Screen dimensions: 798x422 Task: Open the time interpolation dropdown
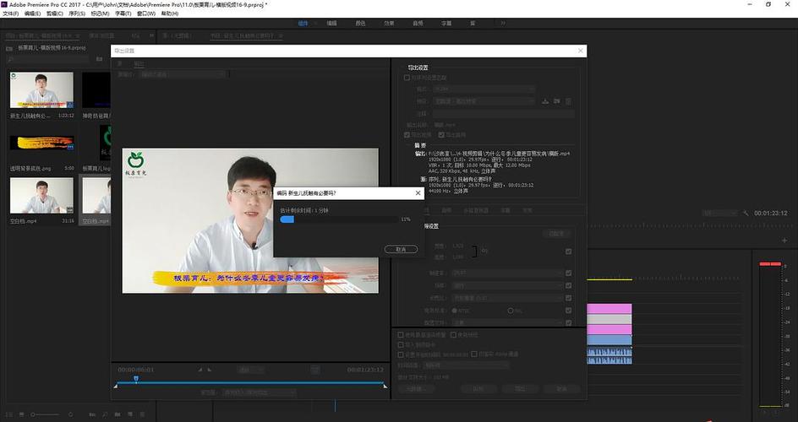tap(467, 365)
